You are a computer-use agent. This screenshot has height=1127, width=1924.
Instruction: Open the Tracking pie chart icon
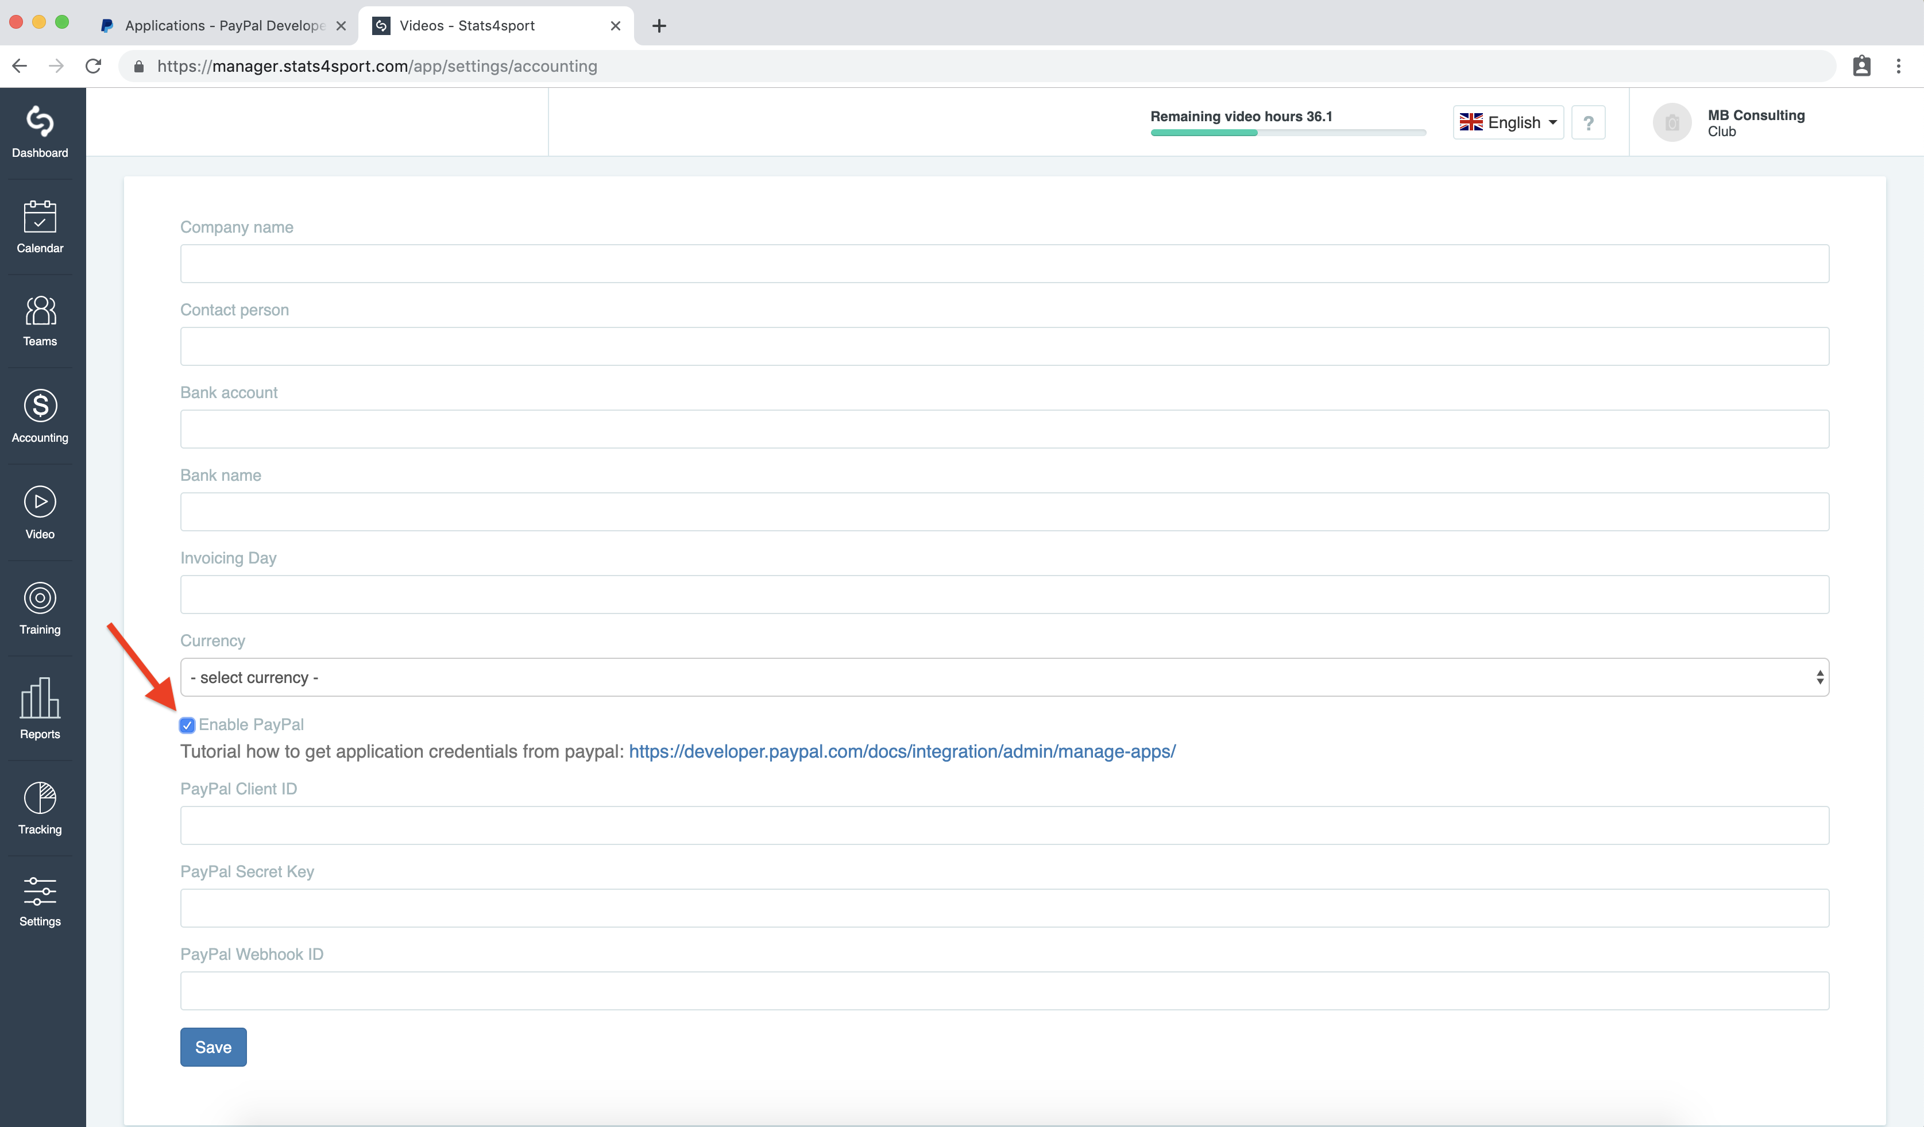[40, 798]
